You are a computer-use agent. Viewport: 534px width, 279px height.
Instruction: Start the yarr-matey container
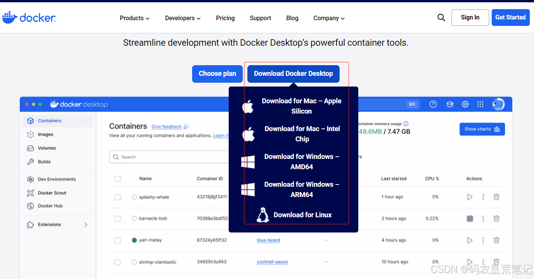[x=470, y=240]
